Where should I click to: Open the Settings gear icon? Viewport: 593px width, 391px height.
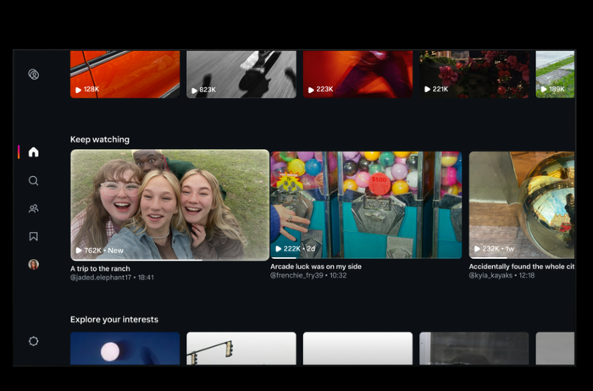(34, 341)
